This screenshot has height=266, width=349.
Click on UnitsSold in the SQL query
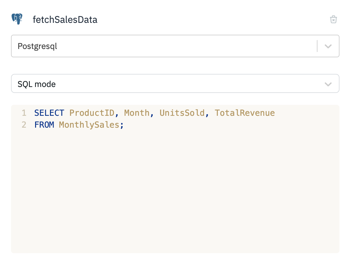tap(182, 113)
